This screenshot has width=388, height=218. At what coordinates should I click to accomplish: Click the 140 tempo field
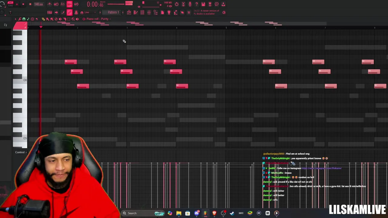[x=38, y=4]
